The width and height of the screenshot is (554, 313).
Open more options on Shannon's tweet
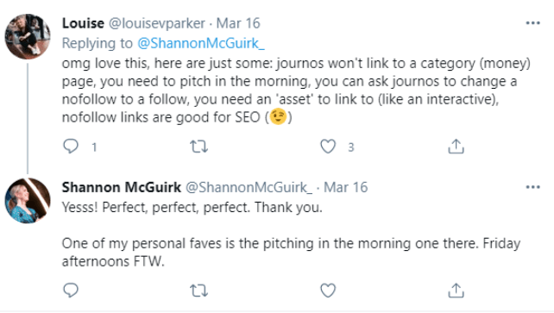[532, 187]
